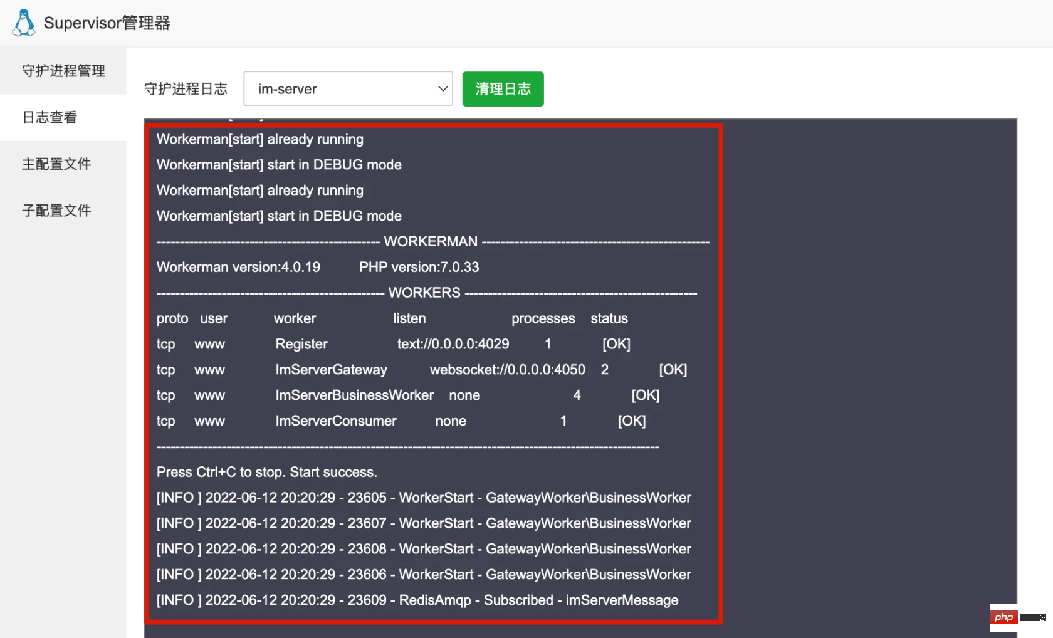Click the log line with PID 23608
Viewport: 1053px width, 638px height.
pyautogui.click(x=424, y=549)
